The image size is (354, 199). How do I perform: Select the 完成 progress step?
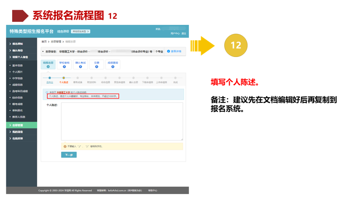click(x=175, y=80)
